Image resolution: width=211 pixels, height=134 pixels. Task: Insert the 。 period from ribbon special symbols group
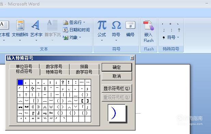(170, 24)
